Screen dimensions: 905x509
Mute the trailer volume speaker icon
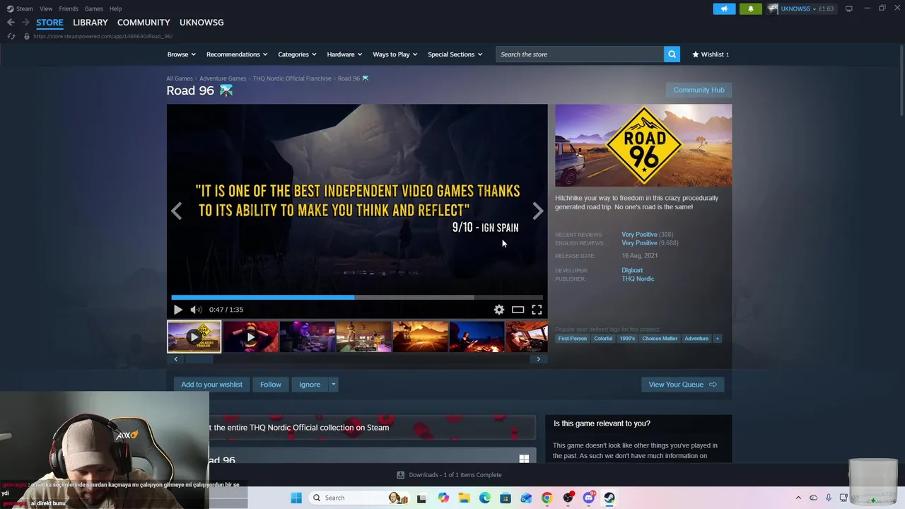point(196,310)
